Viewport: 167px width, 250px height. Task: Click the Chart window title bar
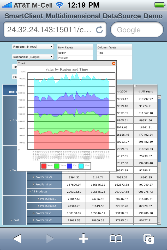[67, 64]
